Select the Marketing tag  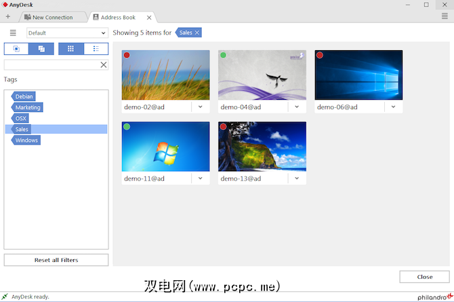(x=27, y=107)
